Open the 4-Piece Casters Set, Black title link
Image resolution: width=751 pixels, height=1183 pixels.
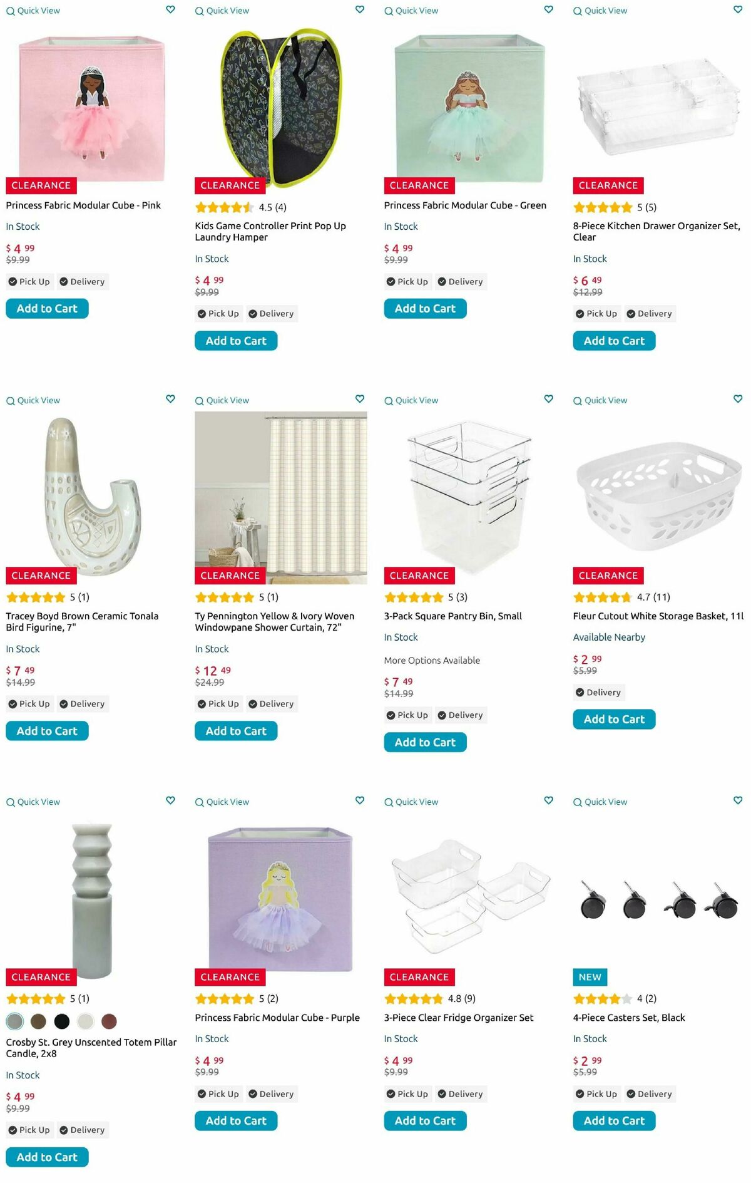(629, 1018)
